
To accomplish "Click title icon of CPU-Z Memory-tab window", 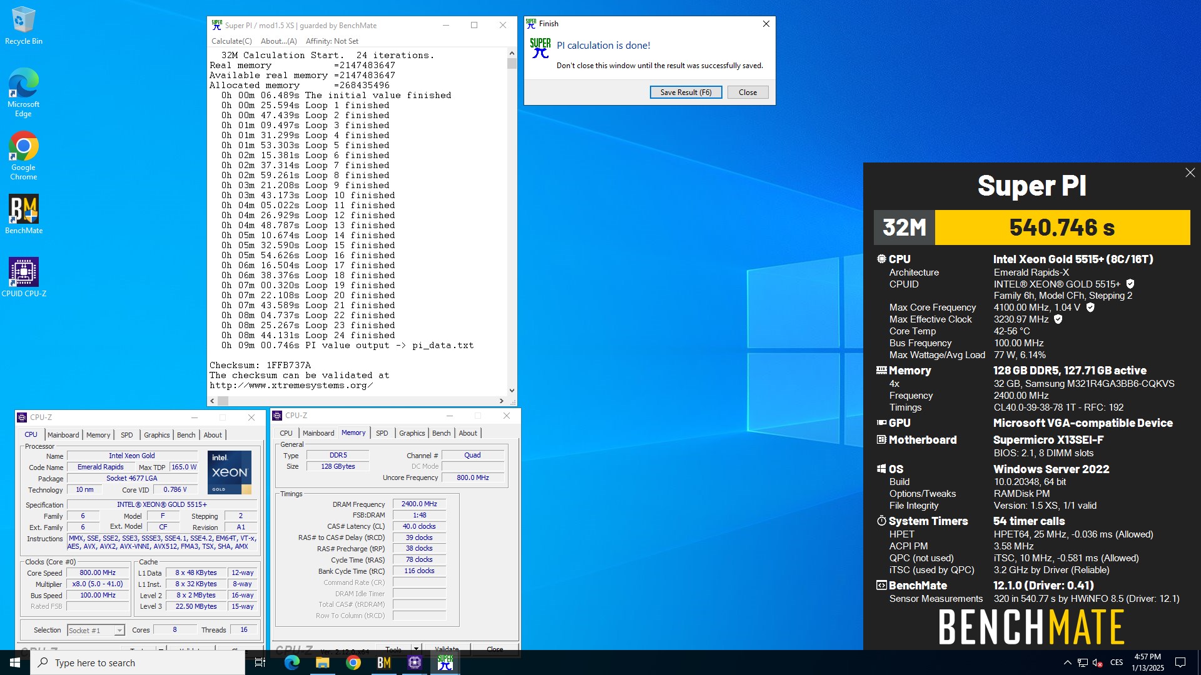I will 278,416.
